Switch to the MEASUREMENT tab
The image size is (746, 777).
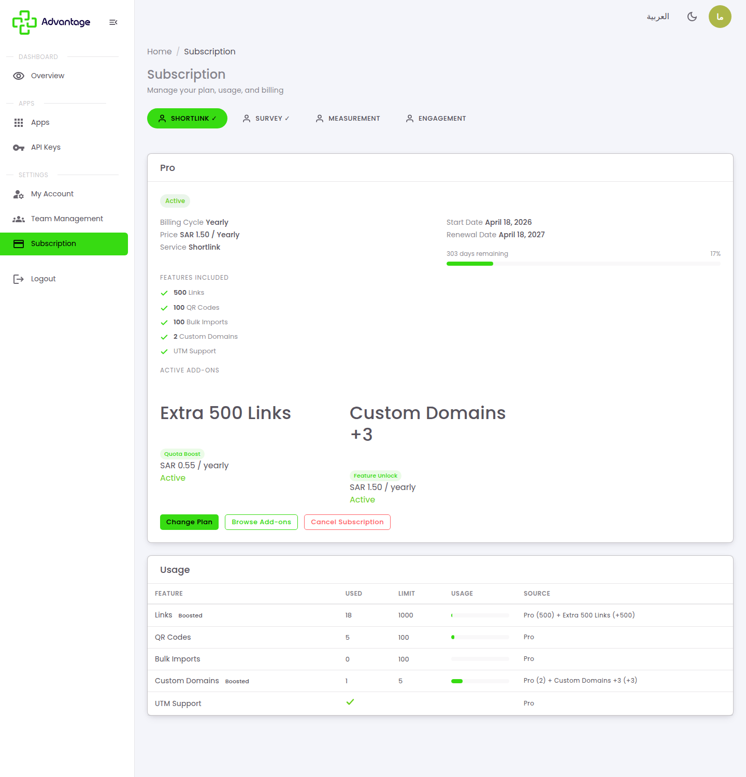(348, 119)
